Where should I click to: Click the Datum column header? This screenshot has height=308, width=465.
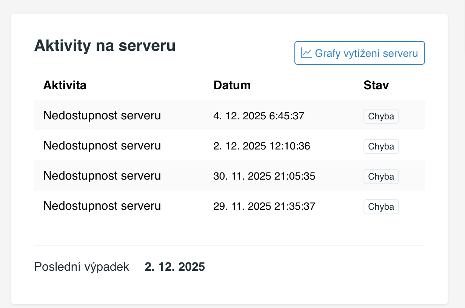tap(232, 85)
